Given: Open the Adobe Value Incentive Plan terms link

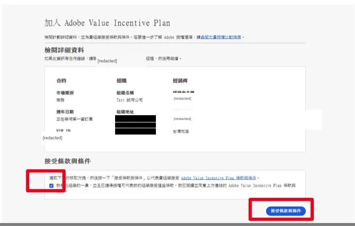Looking at the screenshot, I should [219, 178].
